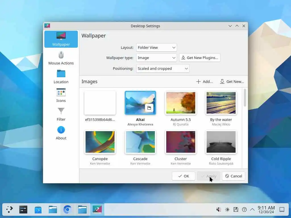Open the Application Launcher in the taskbar
This screenshot has height=218, width=291.
(x=9, y=209)
